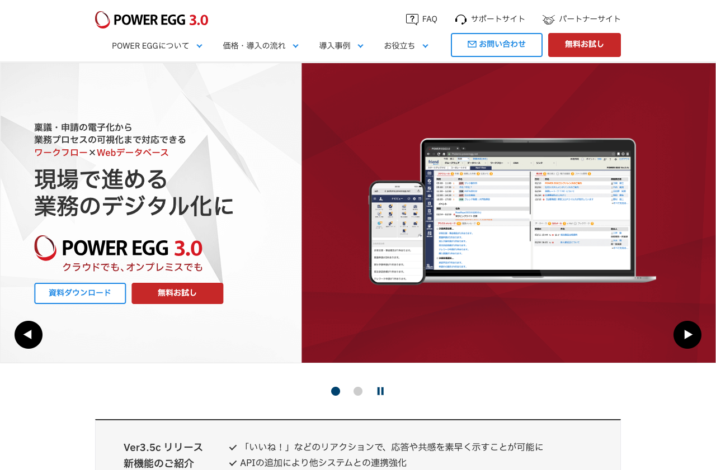The image size is (716, 470).
Task: Go to the previous carousel slide arrow
Action: (x=28, y=335)
